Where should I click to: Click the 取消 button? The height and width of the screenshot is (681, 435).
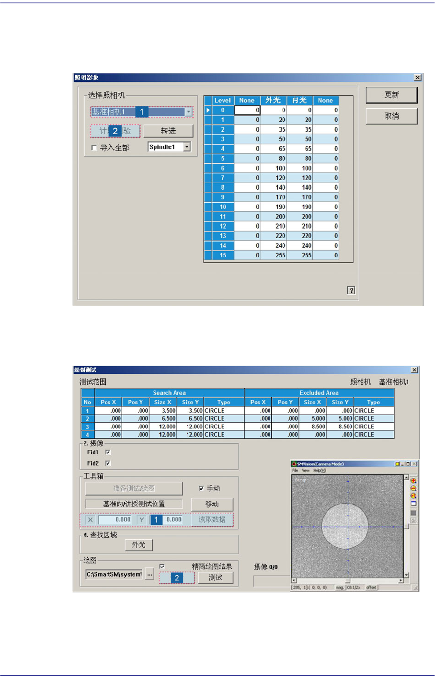coord(391,116)
